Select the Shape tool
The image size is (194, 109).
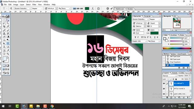pyautogui.click(x=8, y=47)
